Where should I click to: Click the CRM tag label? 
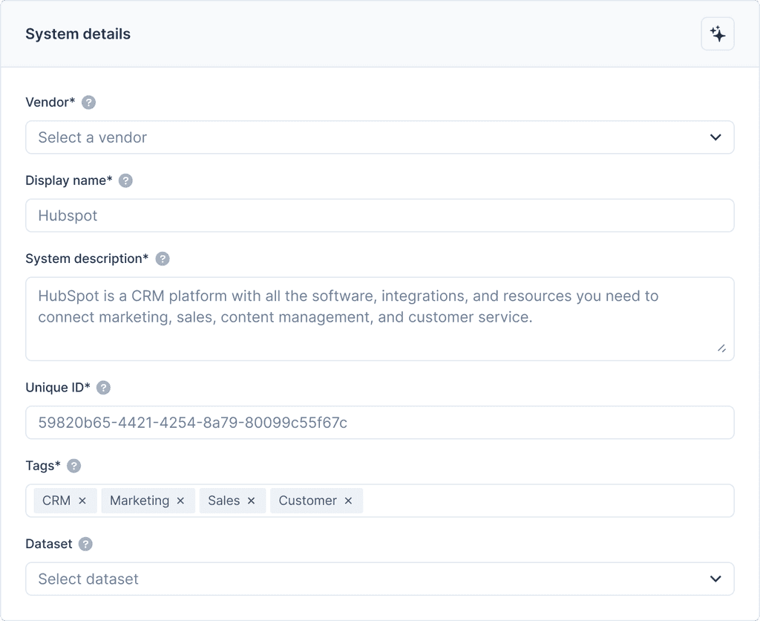pos(56,501)
